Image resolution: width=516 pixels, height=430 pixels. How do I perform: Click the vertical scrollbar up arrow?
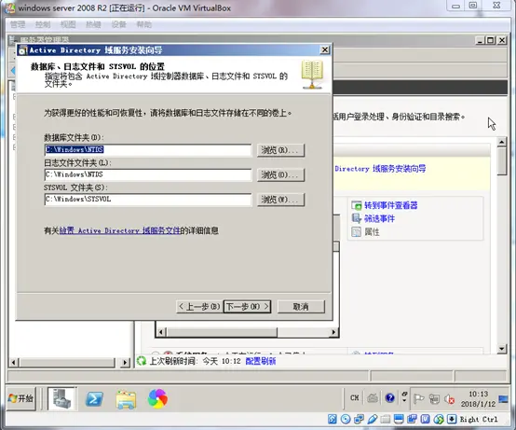(x=501, y=142)
